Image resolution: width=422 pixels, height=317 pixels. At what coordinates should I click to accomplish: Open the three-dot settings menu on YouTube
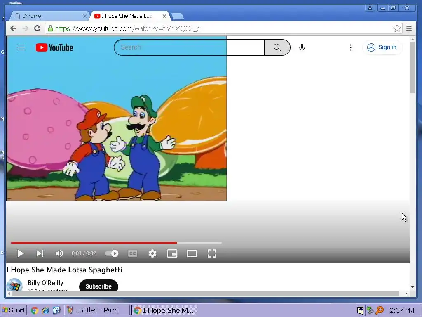coord(350,47)
